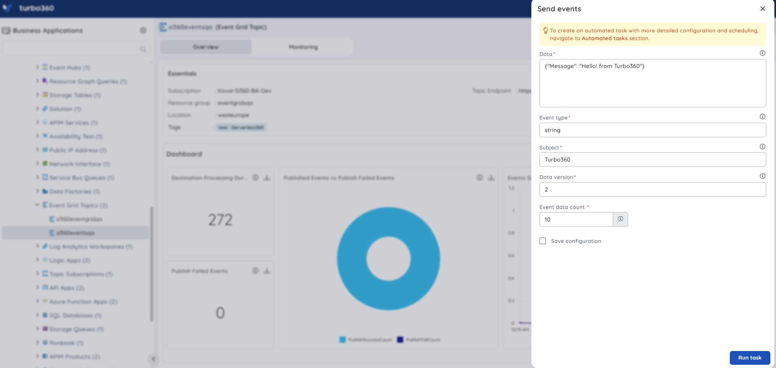
Task: Open the Data field info icon
Action: tap(762, 53)
